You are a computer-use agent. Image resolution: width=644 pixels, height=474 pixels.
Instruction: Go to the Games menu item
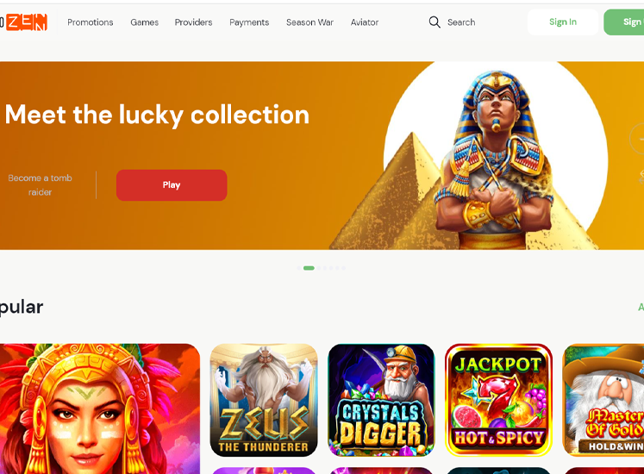[145, 22]
